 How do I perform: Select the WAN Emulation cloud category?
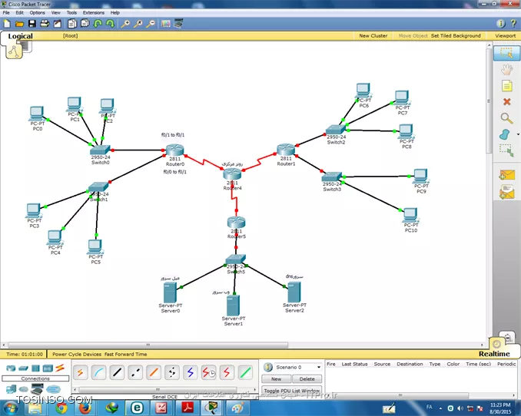(24, 389)
